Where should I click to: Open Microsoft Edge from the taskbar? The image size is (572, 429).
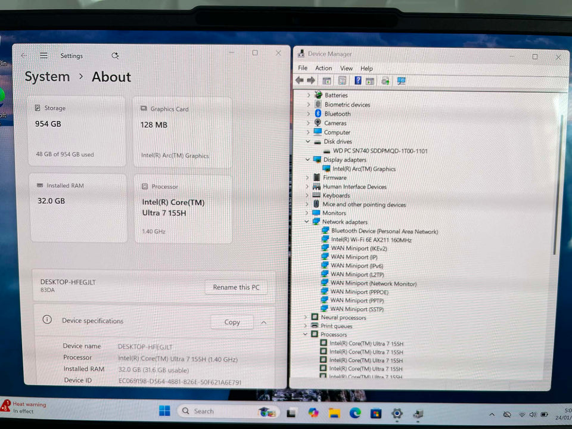pos(355,412)
